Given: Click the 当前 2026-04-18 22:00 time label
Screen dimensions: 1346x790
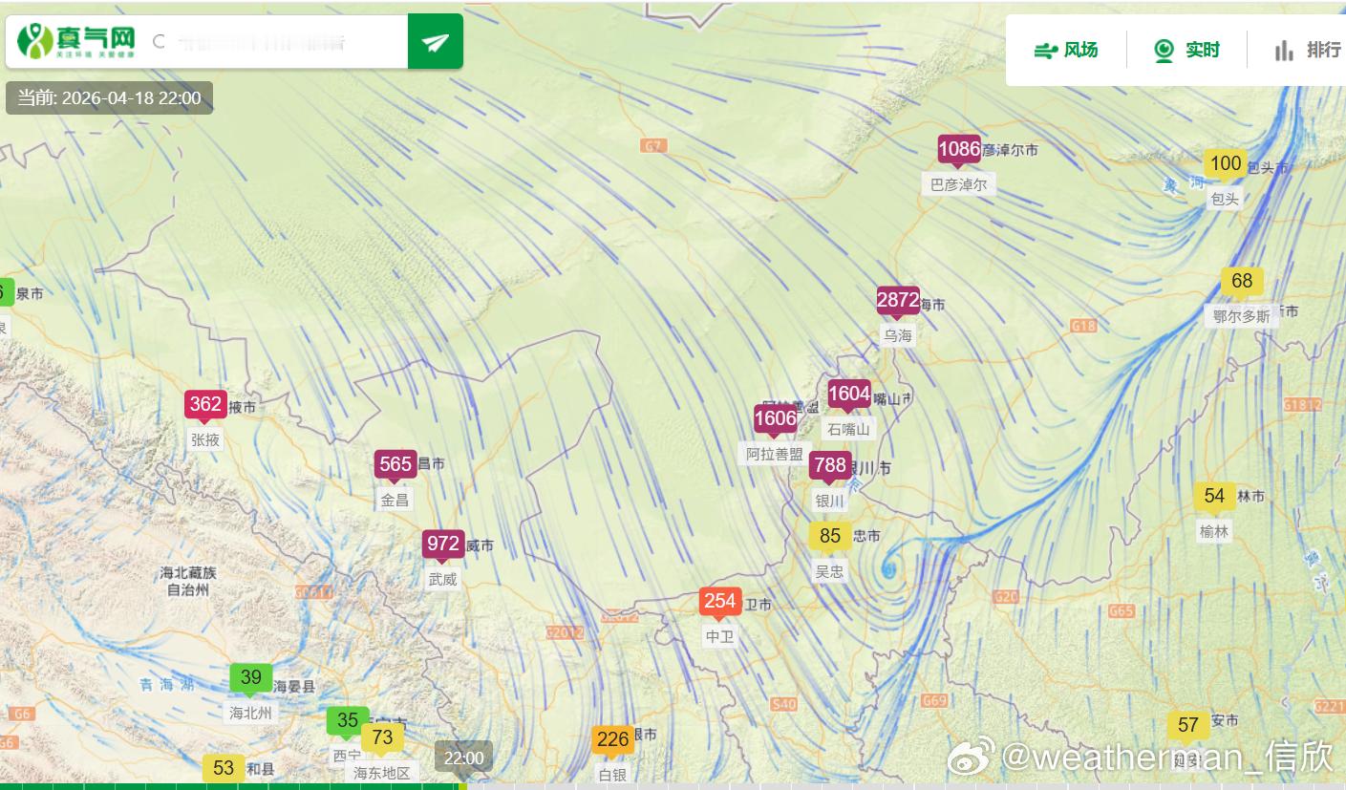Looking at the screenshot, I should click(109, 98).
